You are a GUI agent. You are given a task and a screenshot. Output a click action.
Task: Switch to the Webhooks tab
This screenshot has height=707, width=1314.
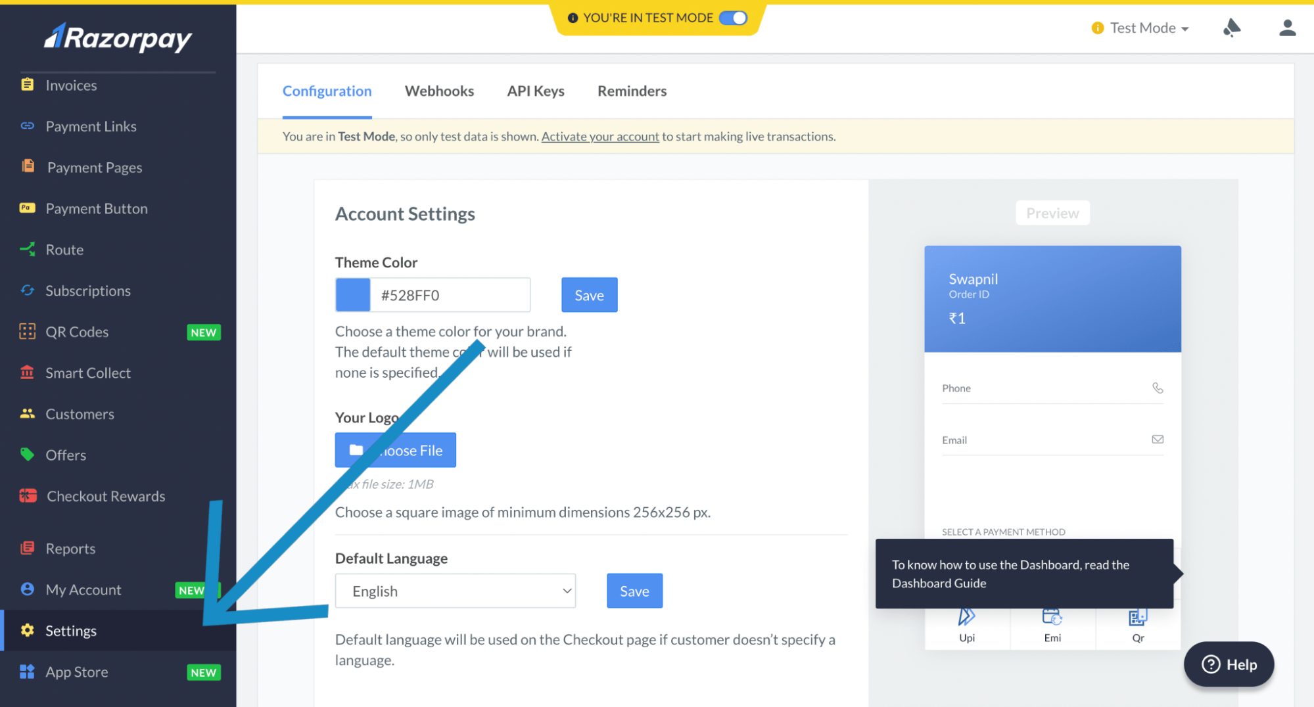[439, 91]
